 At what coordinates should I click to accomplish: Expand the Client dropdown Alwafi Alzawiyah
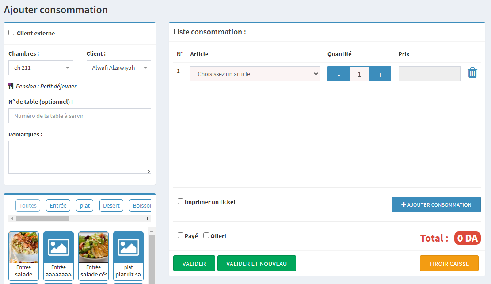coord(118,68)
